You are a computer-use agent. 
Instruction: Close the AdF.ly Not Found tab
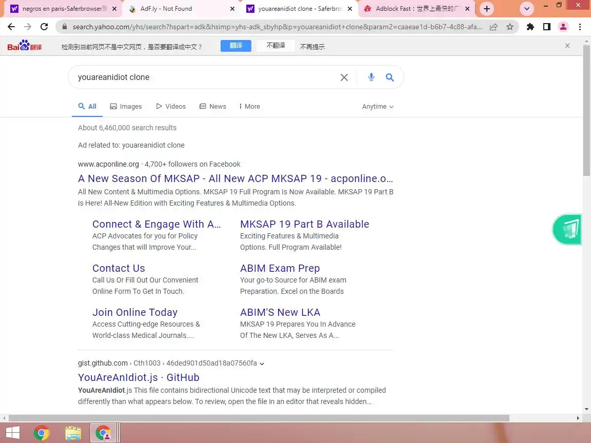coord(232,9)
